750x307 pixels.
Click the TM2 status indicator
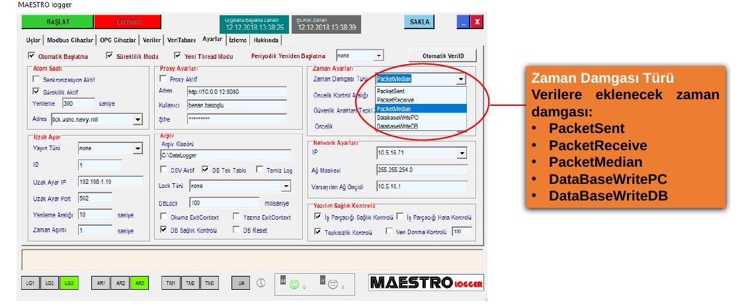[190, 283]
